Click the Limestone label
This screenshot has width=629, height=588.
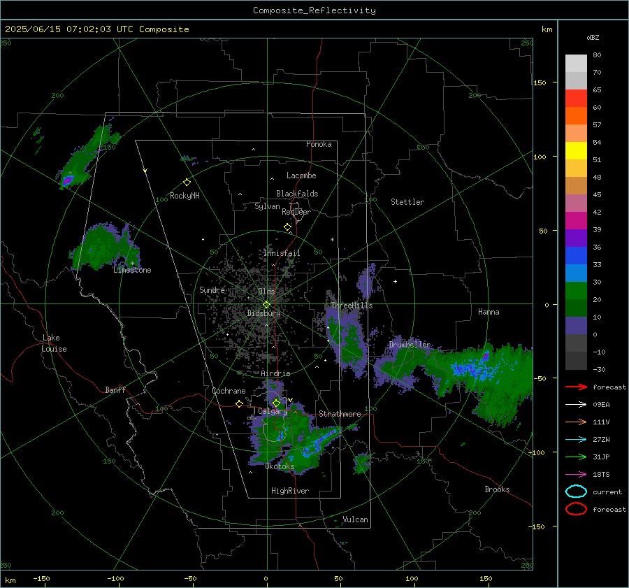coord(132,270)
